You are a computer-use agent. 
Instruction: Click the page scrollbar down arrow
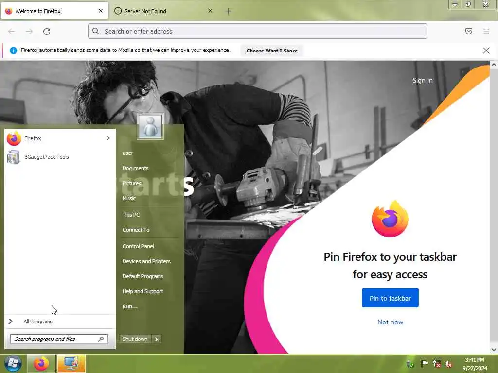494,350
